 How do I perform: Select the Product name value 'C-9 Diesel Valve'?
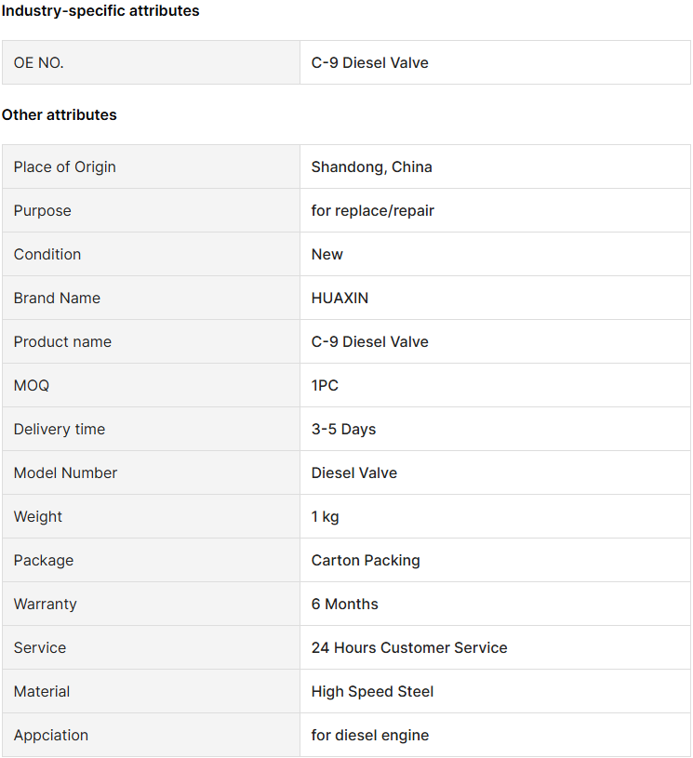coord(369,341)
